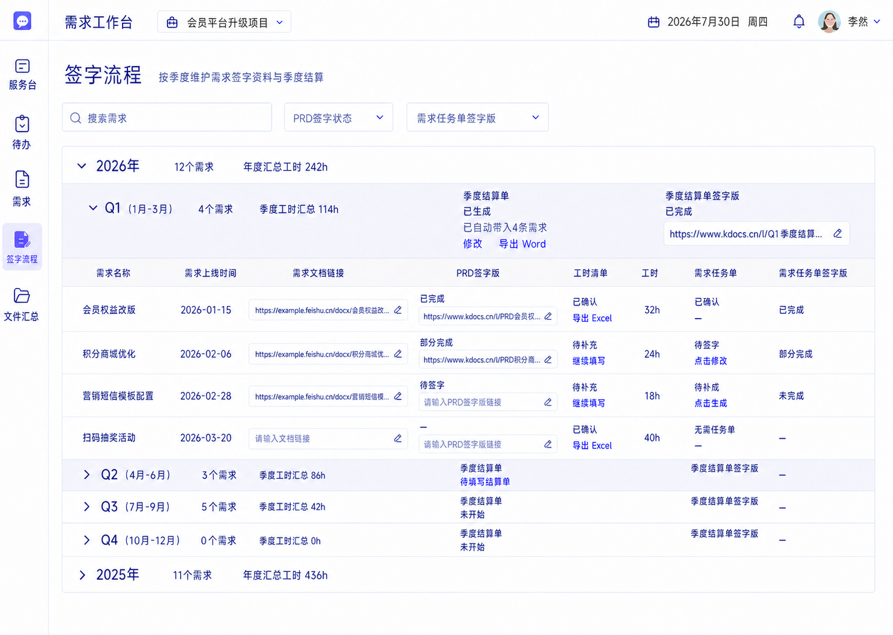Expand the 2025年 section
The height and width of the screenshot is (635, 893).
pyautogui.click(x=82, y=575)
